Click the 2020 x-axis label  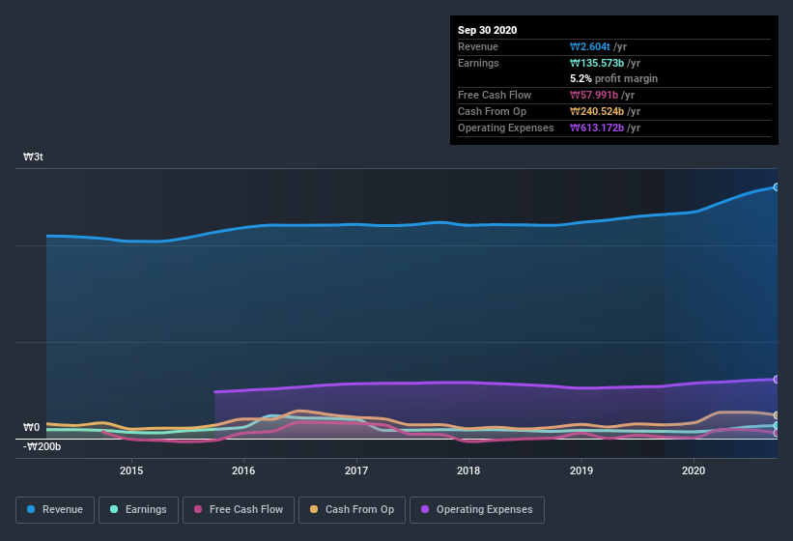[694, 470]
